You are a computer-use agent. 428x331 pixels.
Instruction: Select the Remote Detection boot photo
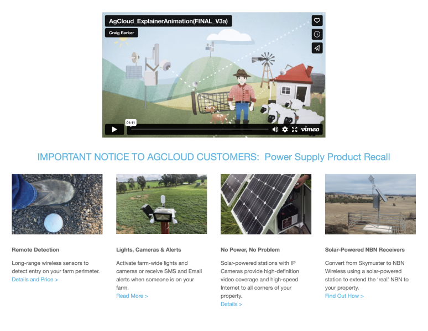[x=57, y=204]
